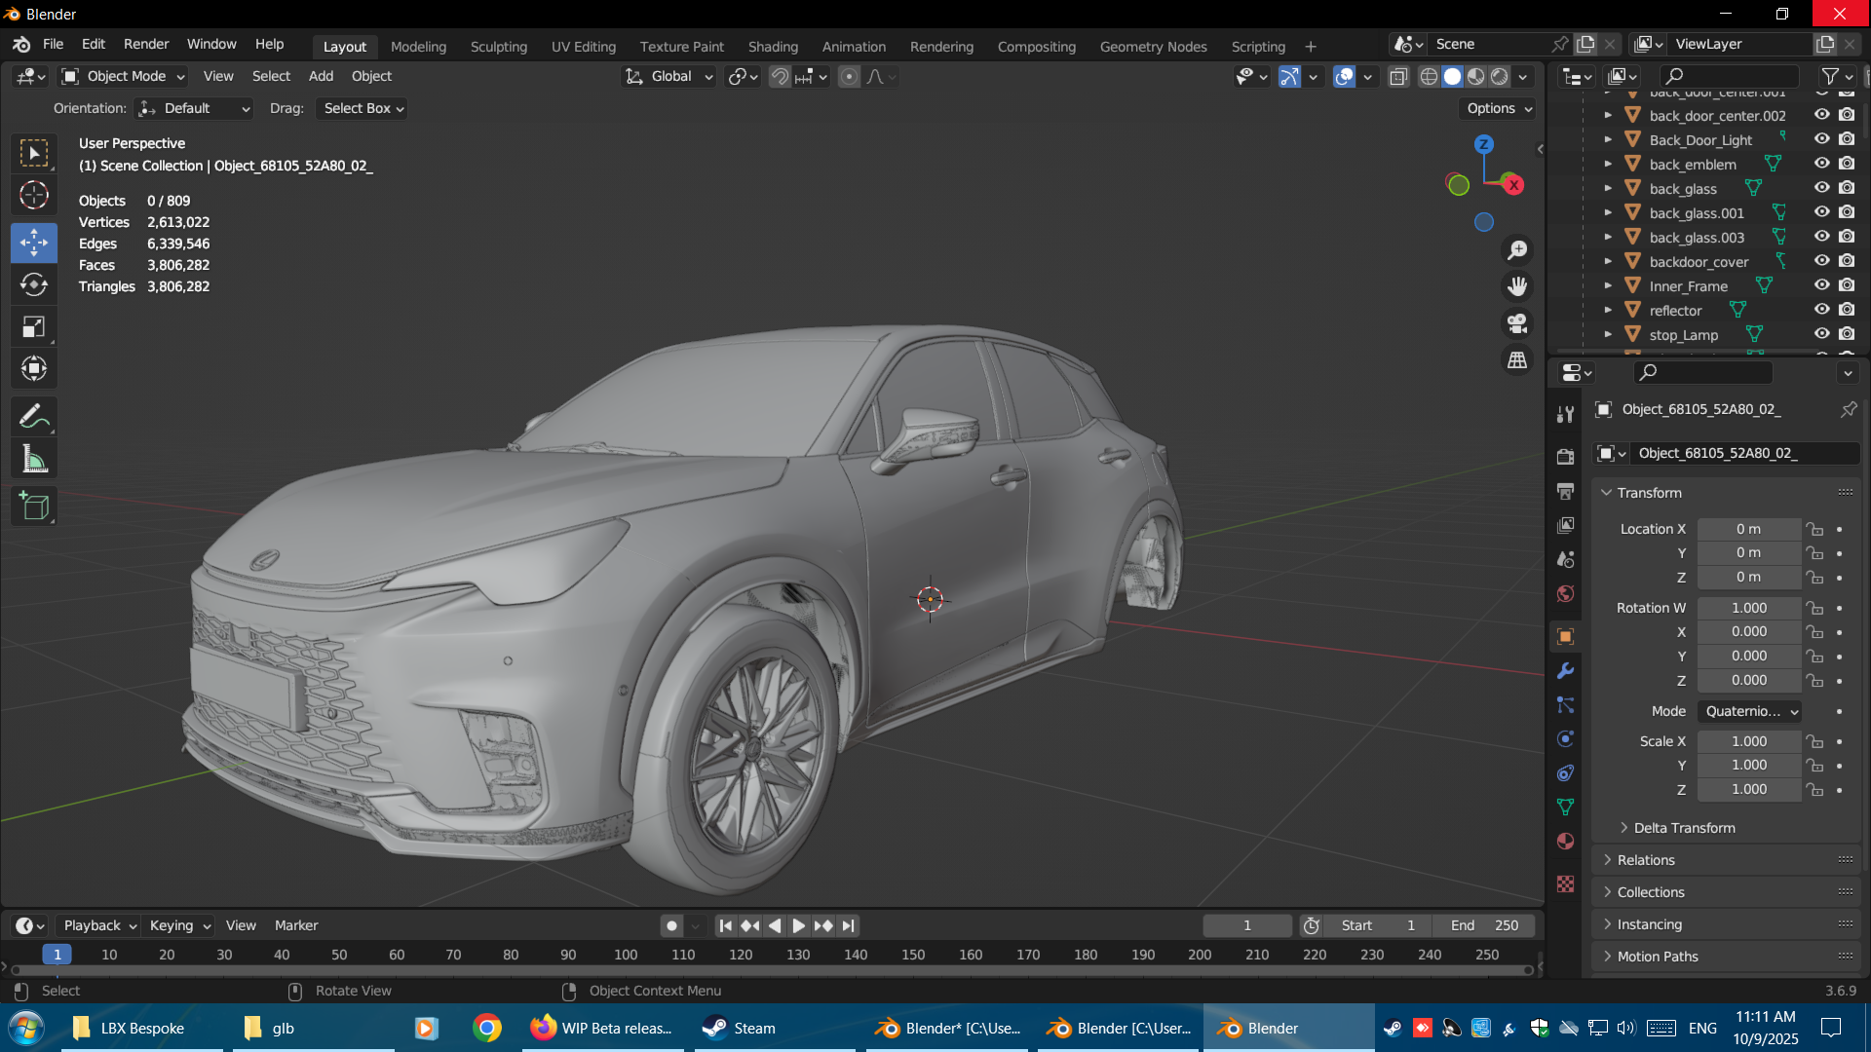Click the Options button in viewport header
The height and width of the screenshot is (1052, 1871).
(1499, 108)
